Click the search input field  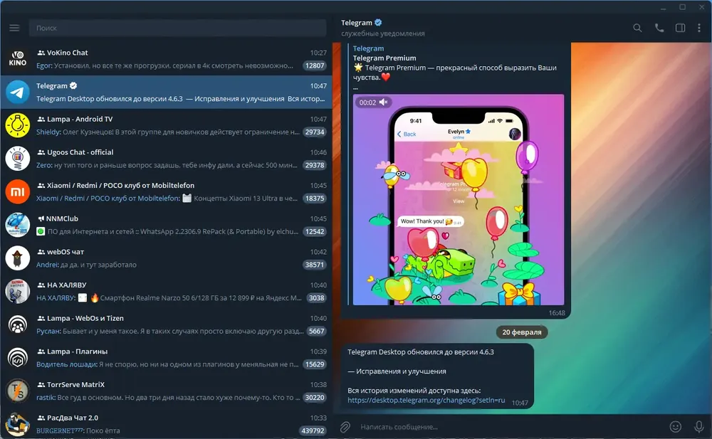pyautogui.click(x=177, y=28)
